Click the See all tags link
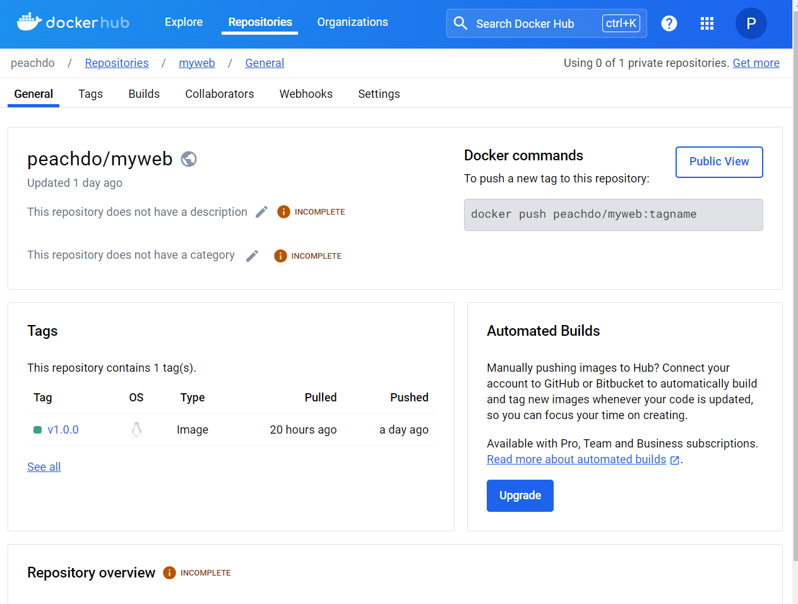The height and width of the screenshot is (604, 798). click(x=44, y=467)
